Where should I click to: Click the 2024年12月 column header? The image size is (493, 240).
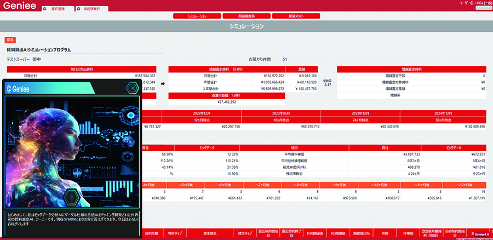tap(443, 113)
